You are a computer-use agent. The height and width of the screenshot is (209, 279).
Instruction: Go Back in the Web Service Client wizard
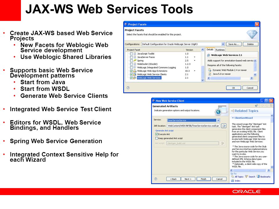click(174, 179)
